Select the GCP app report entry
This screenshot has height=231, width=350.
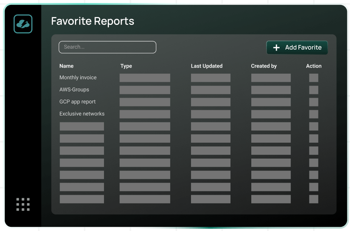78,102
